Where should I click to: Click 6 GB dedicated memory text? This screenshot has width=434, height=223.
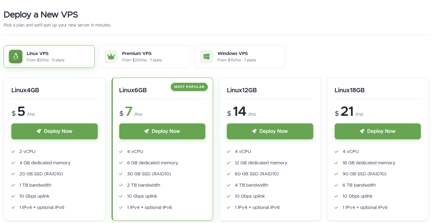point(153,163)
